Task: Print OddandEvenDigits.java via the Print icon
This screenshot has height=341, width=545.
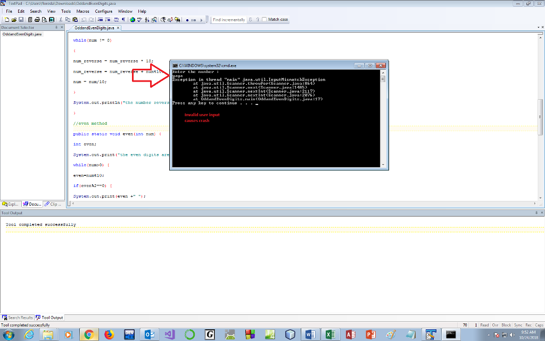Action: tap(37, 19)
